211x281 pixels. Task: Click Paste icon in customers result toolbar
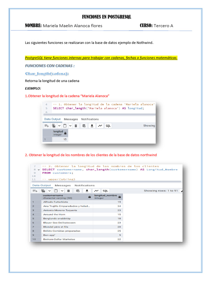pyautogui.click(x=56, y=191)
